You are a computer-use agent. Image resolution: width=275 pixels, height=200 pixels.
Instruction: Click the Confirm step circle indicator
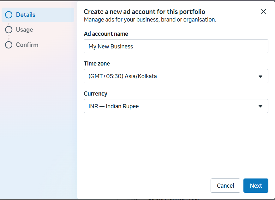point(9,45)
